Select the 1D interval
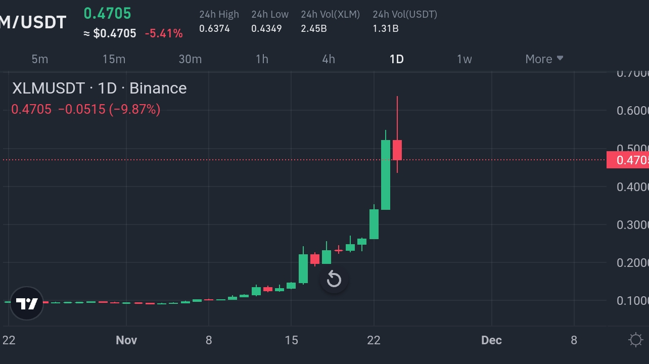 coord(396,59)
